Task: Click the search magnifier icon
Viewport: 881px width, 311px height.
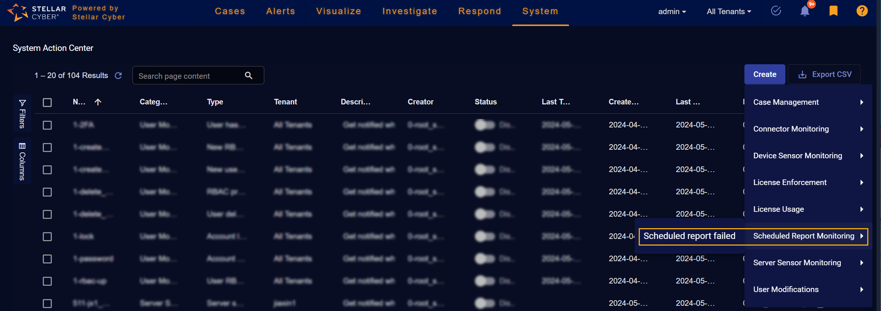Action: [x=249, y=76]
